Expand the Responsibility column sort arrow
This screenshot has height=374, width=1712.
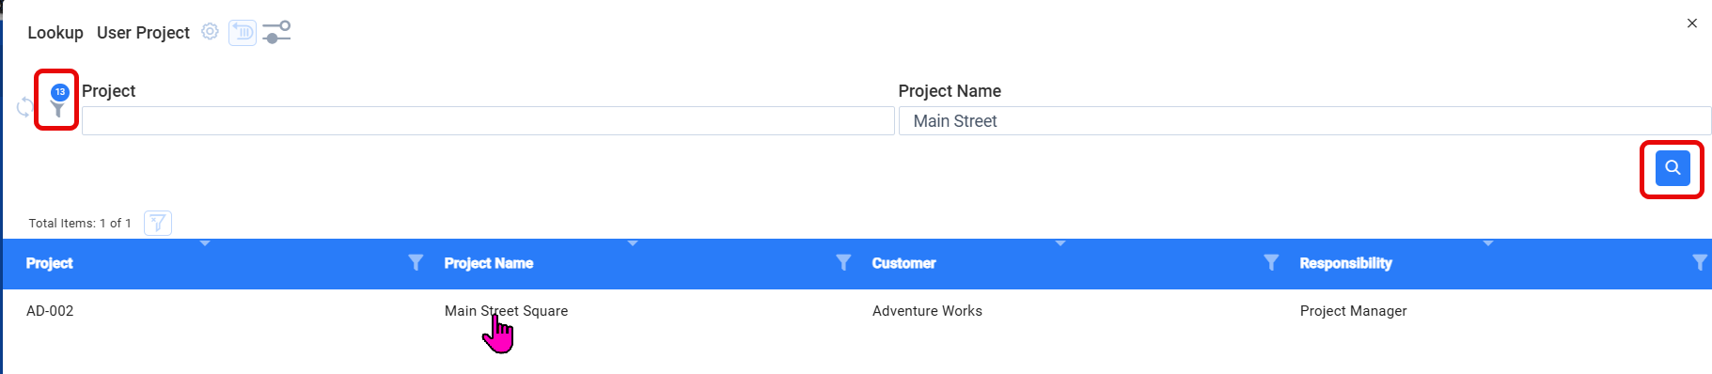1488,243
